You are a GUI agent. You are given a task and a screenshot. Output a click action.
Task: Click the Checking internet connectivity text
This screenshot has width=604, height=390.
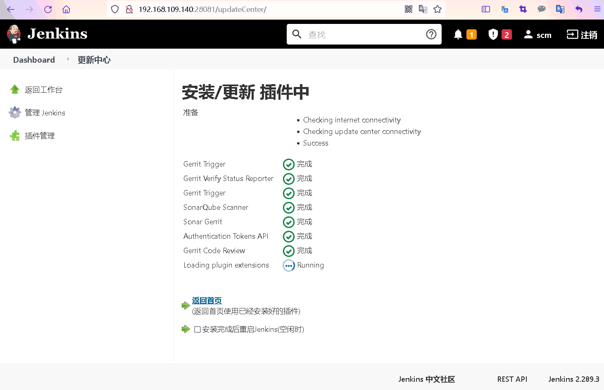[352, 120]
